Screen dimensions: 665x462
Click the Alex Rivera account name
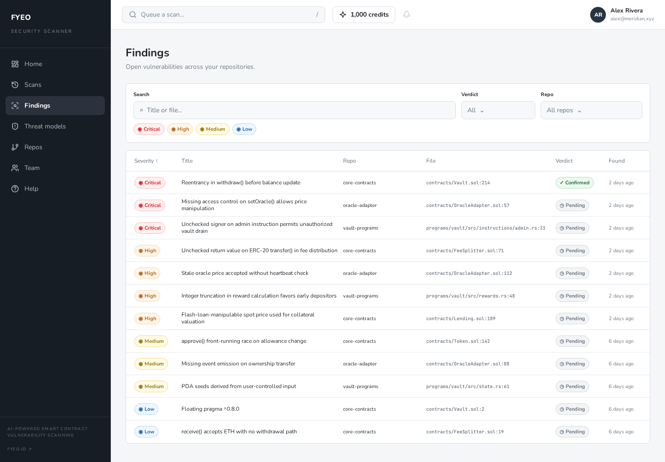626,11
